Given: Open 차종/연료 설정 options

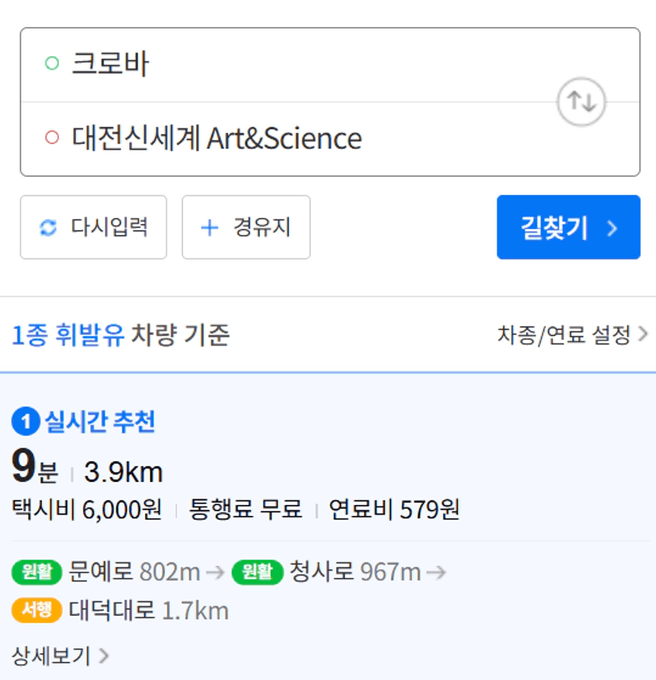Looking at the screenshot, I should (x=572, y=335).
